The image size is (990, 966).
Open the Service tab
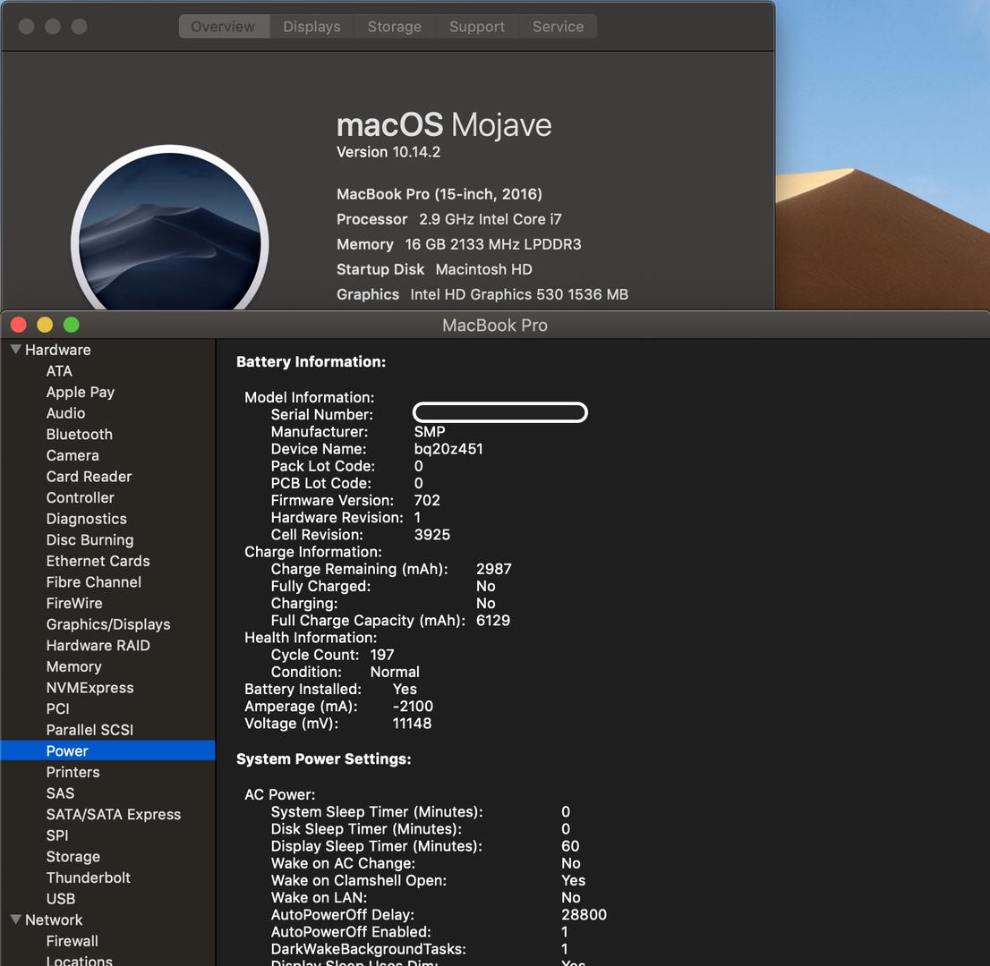[x=559, y=27]
